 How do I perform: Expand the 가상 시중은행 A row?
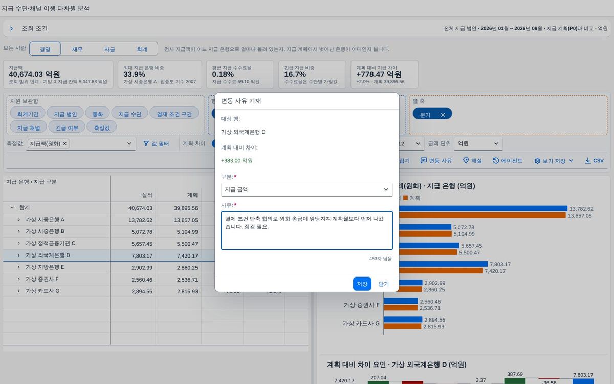coord(19,220)
